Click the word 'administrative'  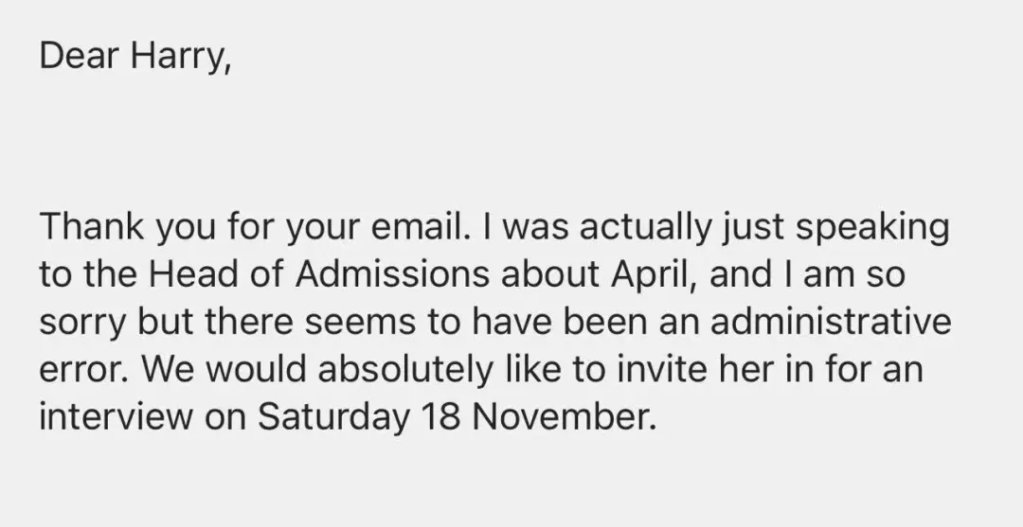pos(831,322)
